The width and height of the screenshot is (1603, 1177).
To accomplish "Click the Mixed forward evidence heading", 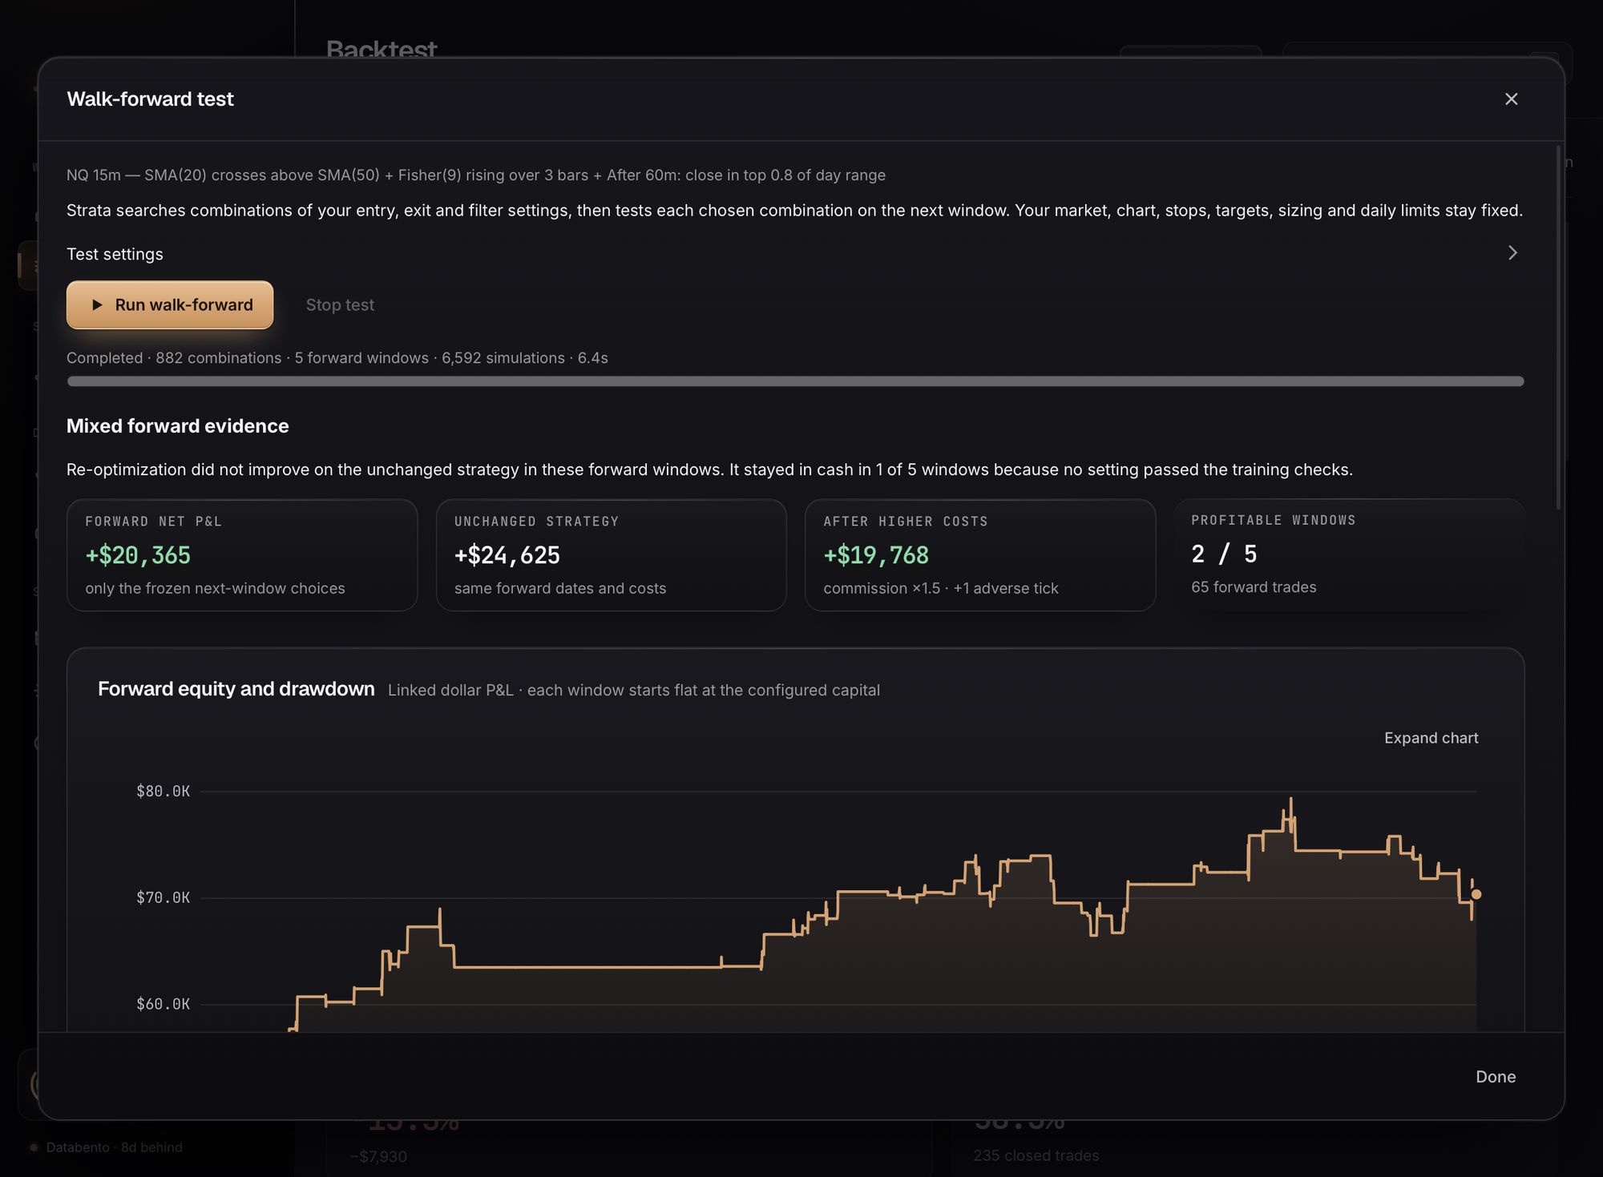I will click(178, 426).
